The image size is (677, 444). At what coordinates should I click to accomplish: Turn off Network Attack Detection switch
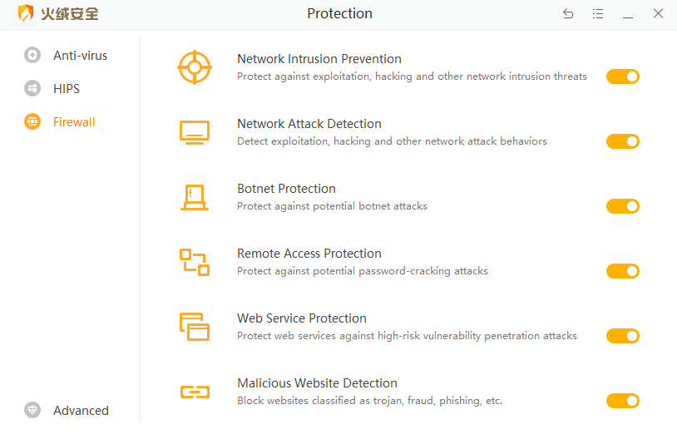coord(622,141)
